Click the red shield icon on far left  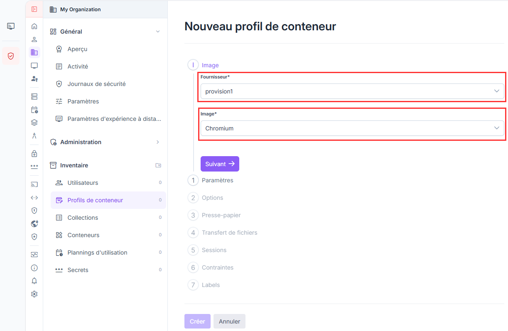click(11, 56)
